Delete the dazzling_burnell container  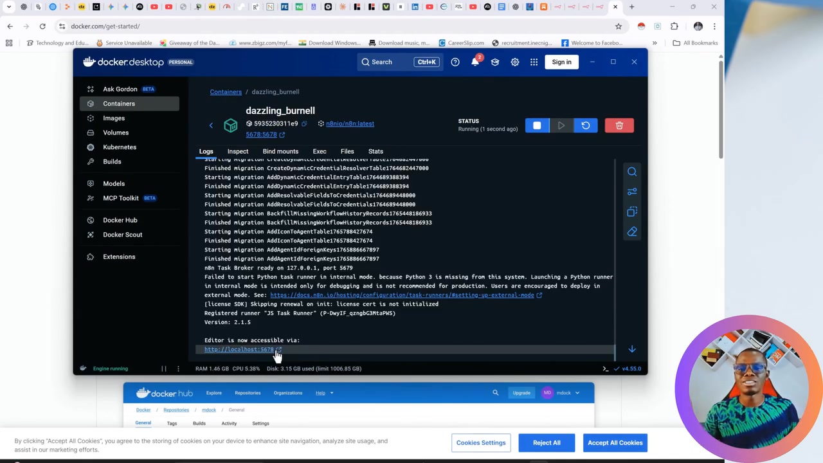pos(619,125)
